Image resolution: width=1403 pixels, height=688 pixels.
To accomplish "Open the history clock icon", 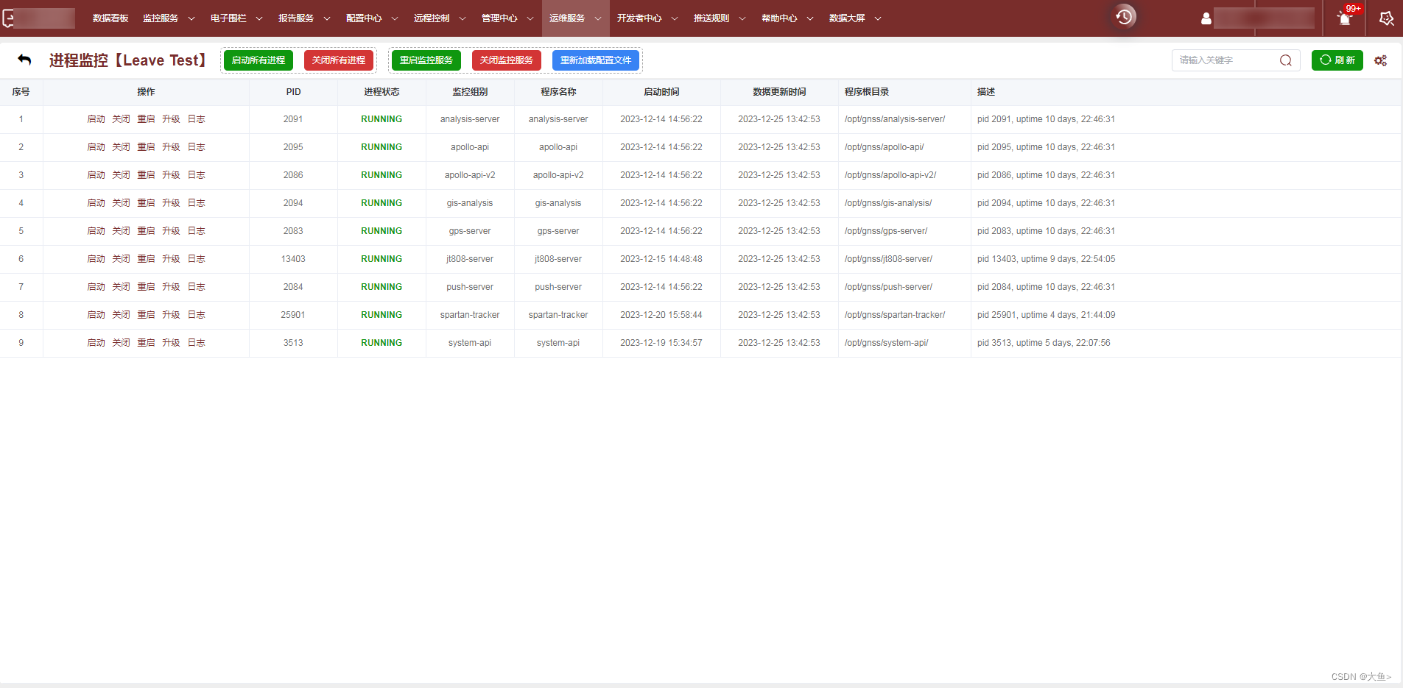I will (x=1124, y=17).
